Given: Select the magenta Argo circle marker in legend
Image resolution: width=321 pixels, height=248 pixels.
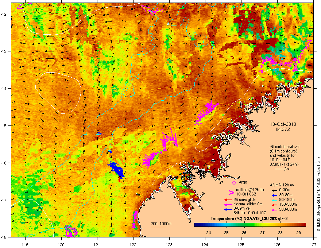Looking at the screenshot, I should [234, 183].
